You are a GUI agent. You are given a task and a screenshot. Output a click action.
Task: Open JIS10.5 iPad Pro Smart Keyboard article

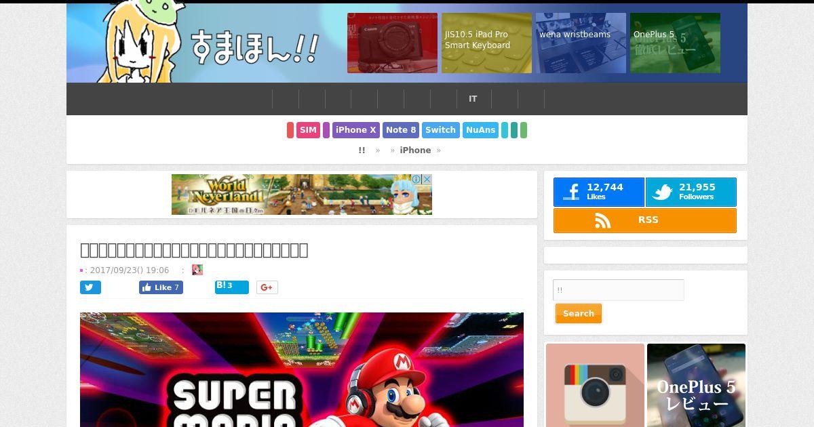point(486,43)
